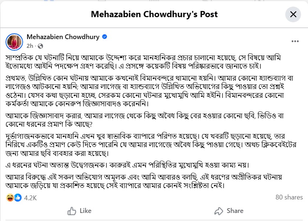Click the Haha reaction emoji icon

(10, 198)
